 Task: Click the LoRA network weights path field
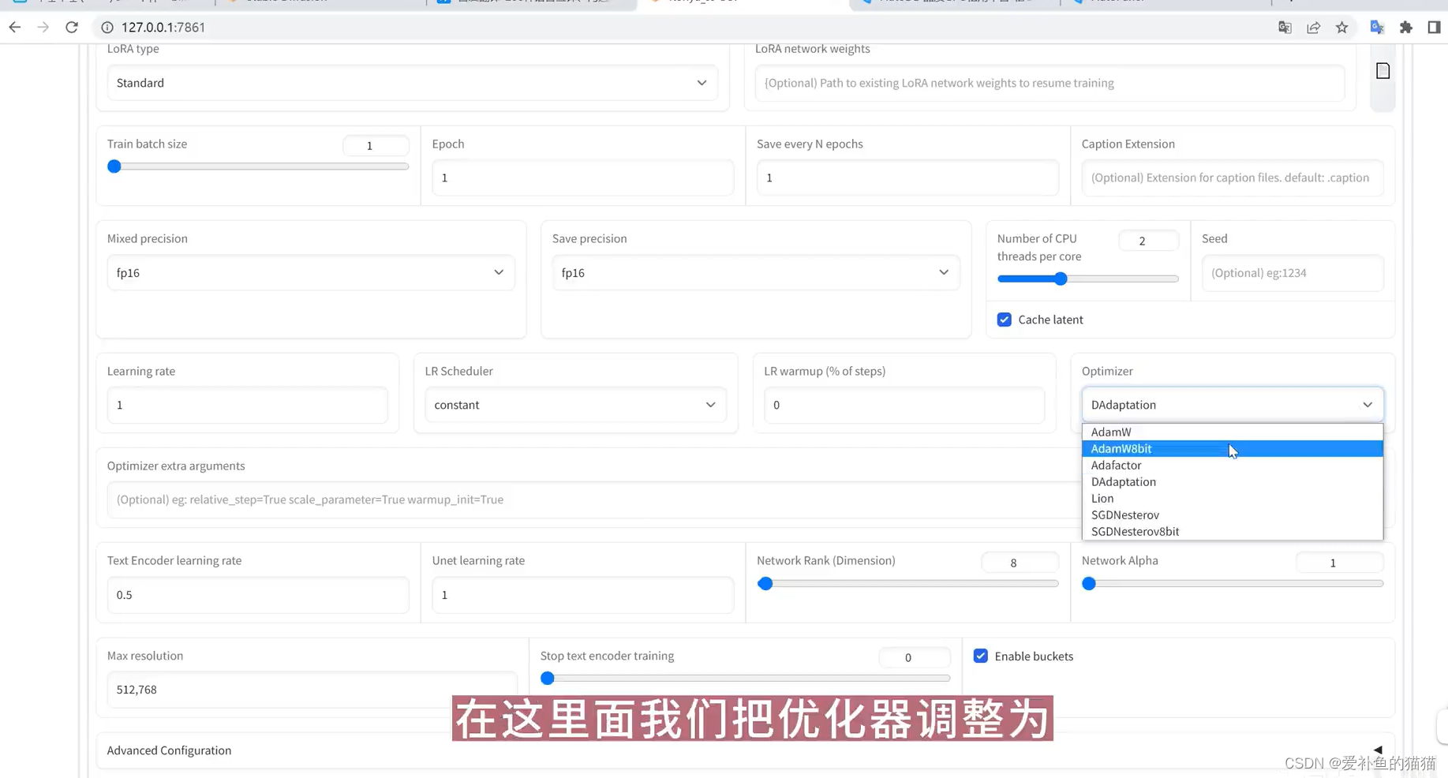click(x=1050, y=83)
